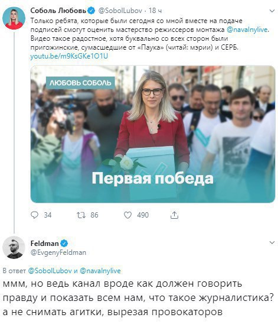Open the Соболь Любовь display name
The image size is (278, 324).
point(58,11)
